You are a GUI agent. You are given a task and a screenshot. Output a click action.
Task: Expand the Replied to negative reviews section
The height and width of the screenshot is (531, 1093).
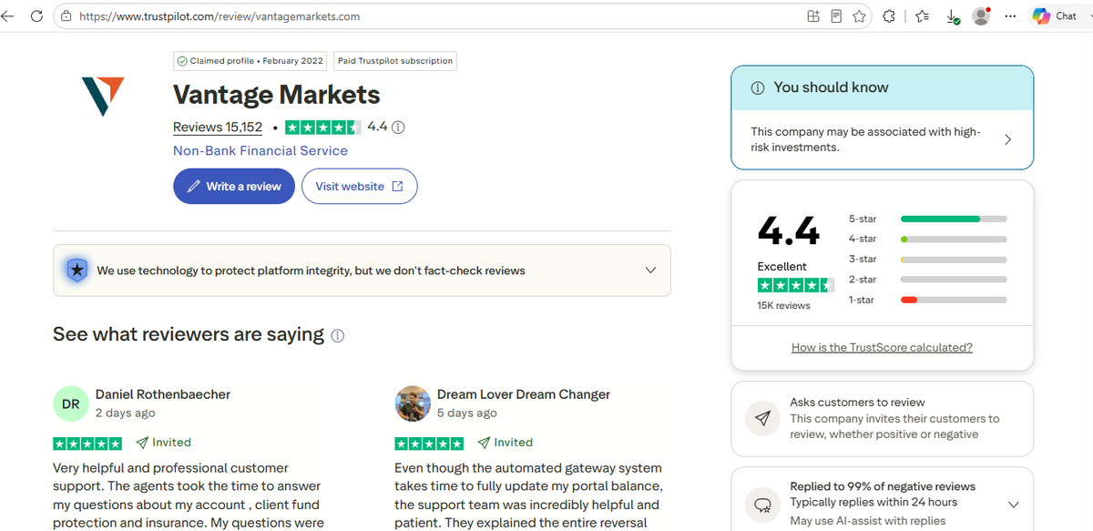point(1014,505)
